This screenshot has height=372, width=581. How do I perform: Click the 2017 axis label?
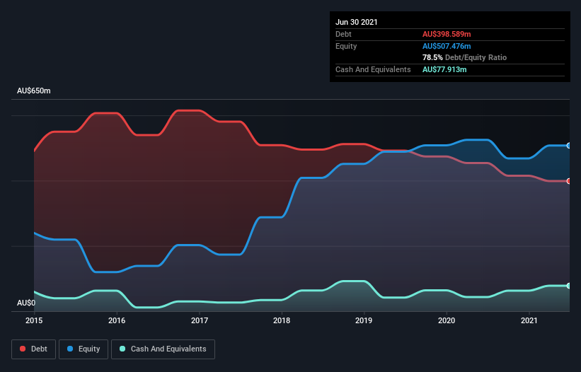click(200, 320)
